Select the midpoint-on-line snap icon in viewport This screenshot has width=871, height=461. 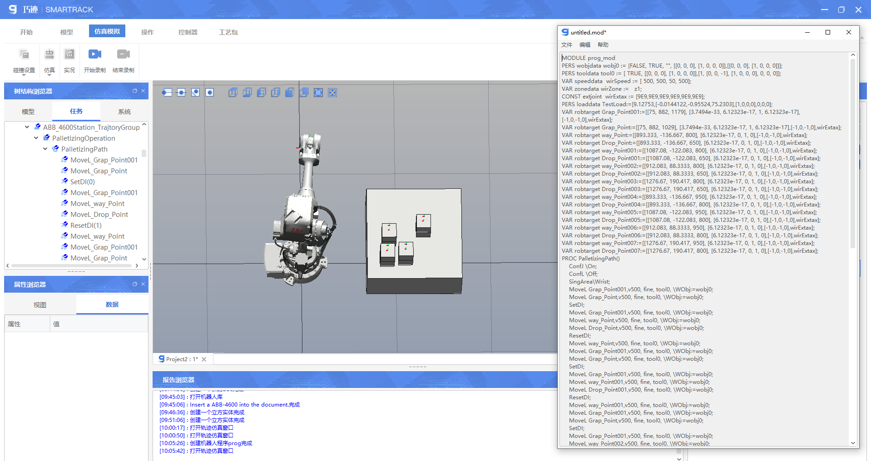click(x=181, y=93)
